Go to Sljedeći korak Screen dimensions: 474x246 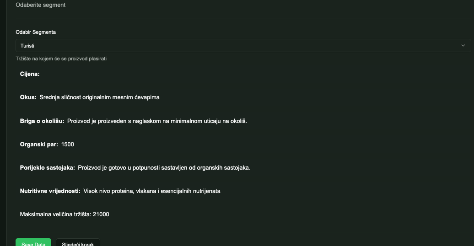[78, 244]
